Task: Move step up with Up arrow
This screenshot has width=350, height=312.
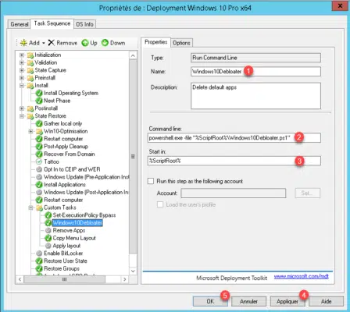Action: (x=89, y=43)
